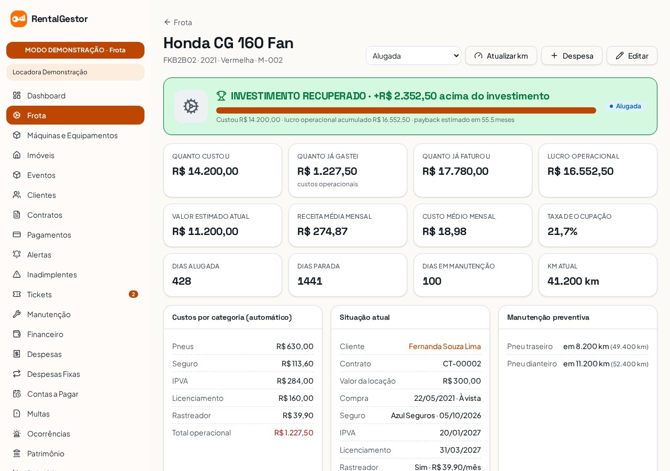Screen dimensions: 670x471
Task: Click the Licenciamento cost R$ 160,00
Action: (296, 398)
